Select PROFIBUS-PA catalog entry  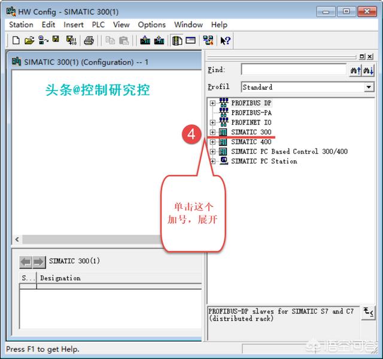(251, 112)
